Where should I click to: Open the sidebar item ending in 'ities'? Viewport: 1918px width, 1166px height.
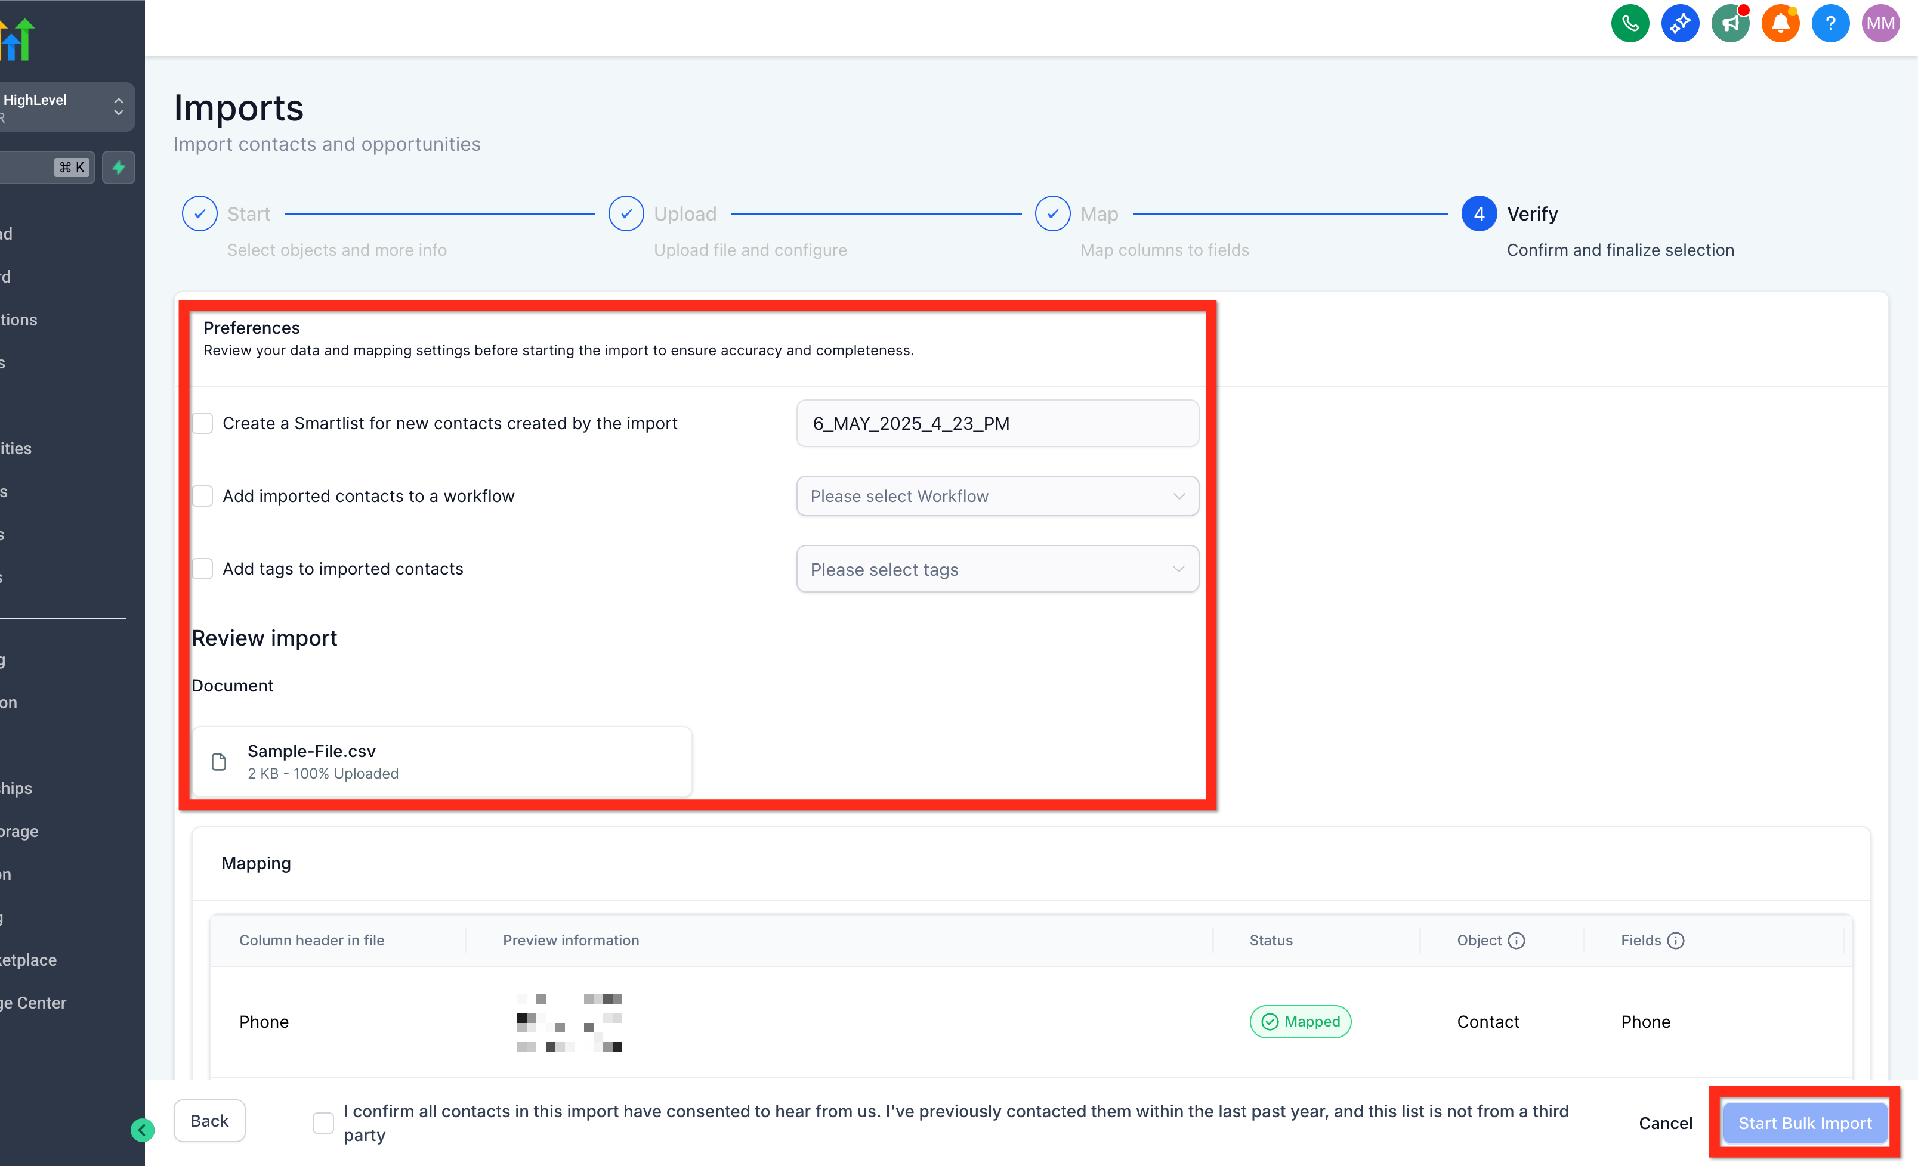coord(16,448)
